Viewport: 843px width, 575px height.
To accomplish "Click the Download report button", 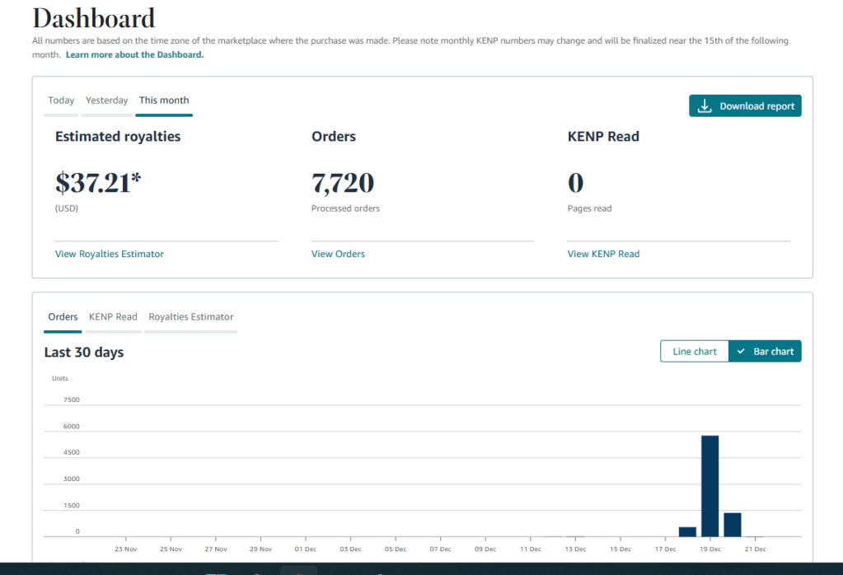I will click(x=745, y=105).
